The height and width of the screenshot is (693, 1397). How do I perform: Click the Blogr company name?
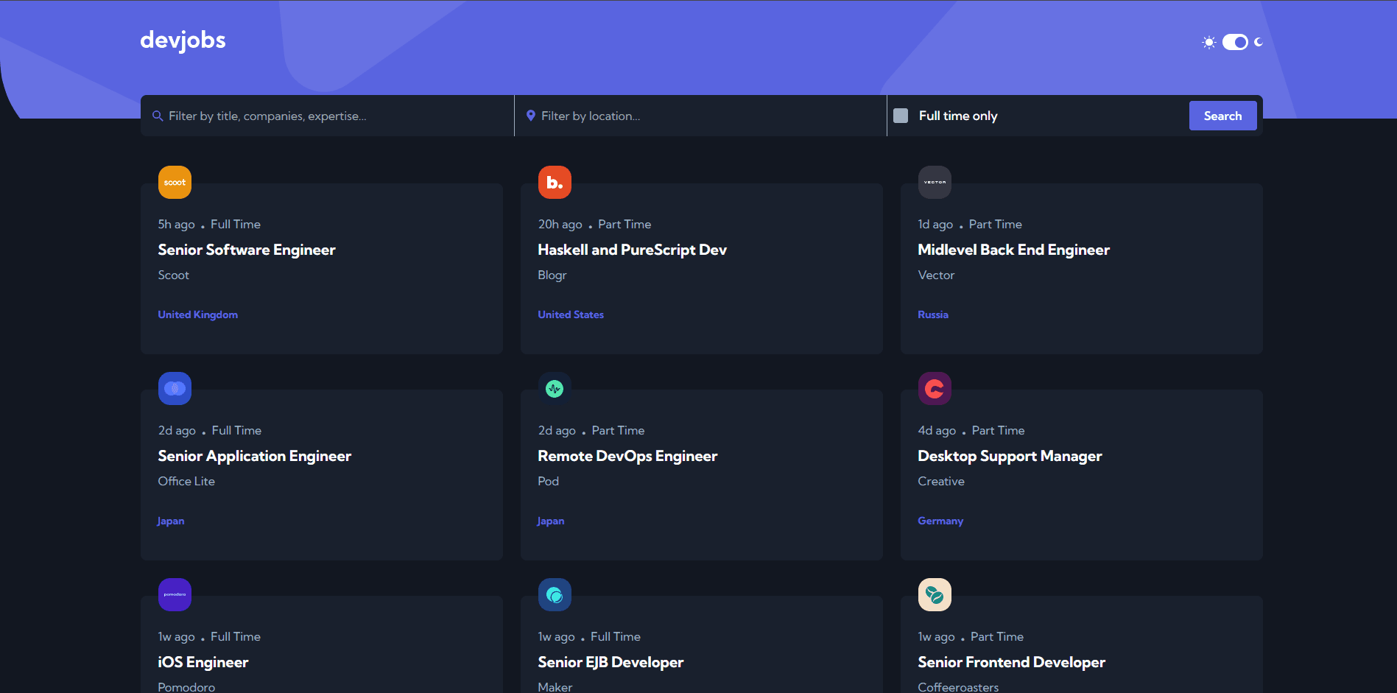point(552,275)
